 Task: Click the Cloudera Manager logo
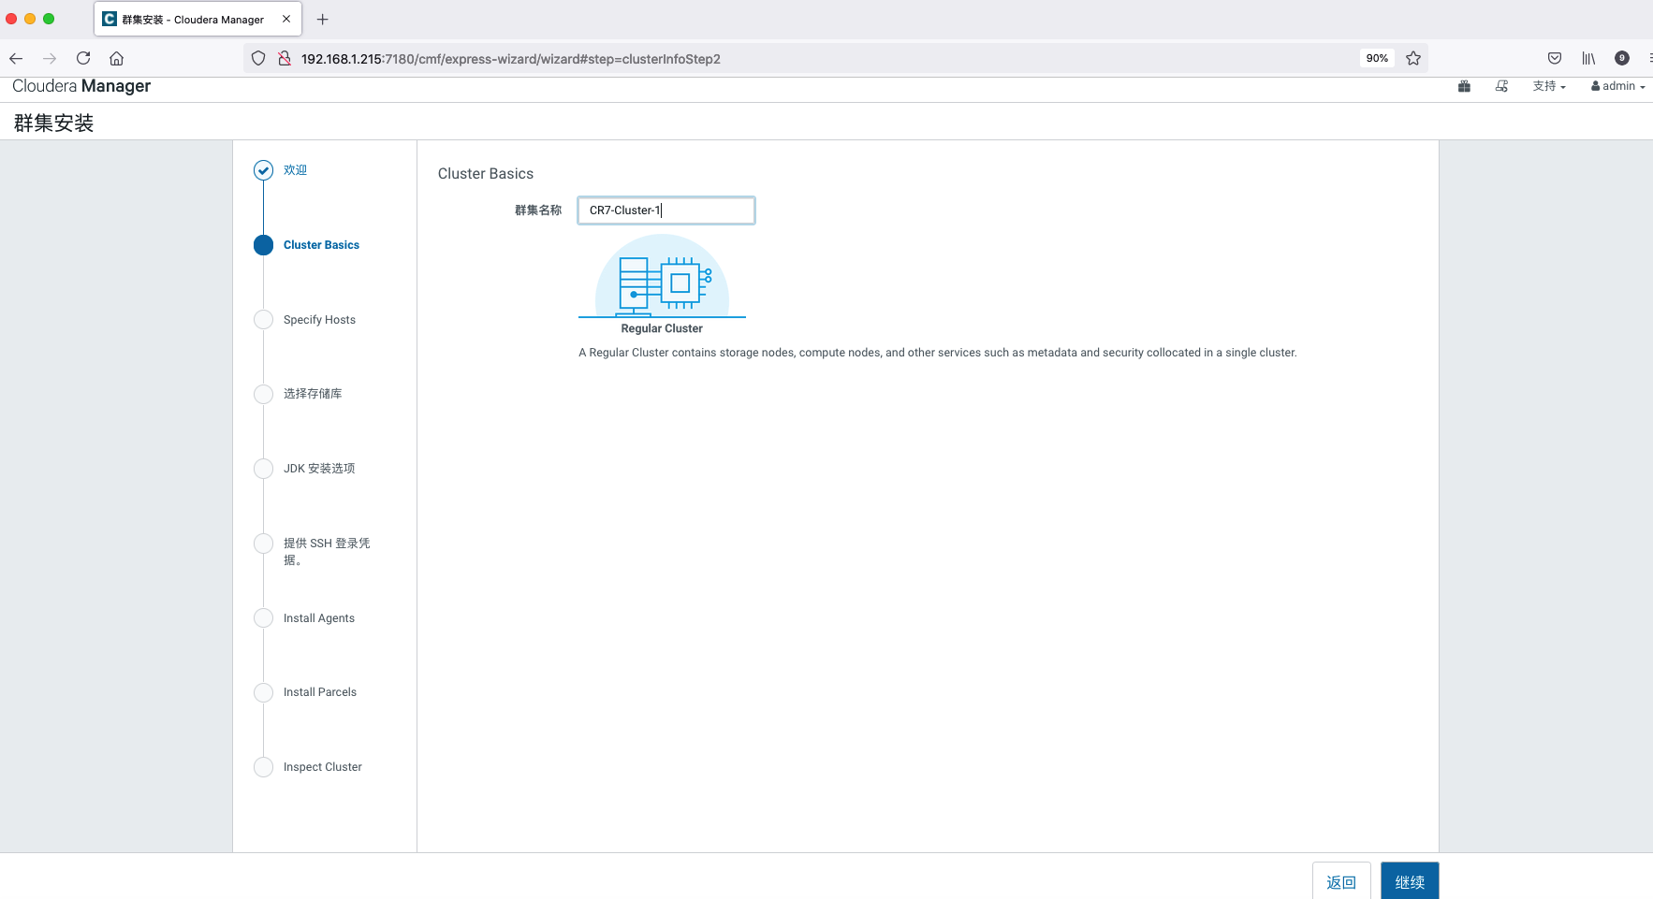tap(81, 86)
